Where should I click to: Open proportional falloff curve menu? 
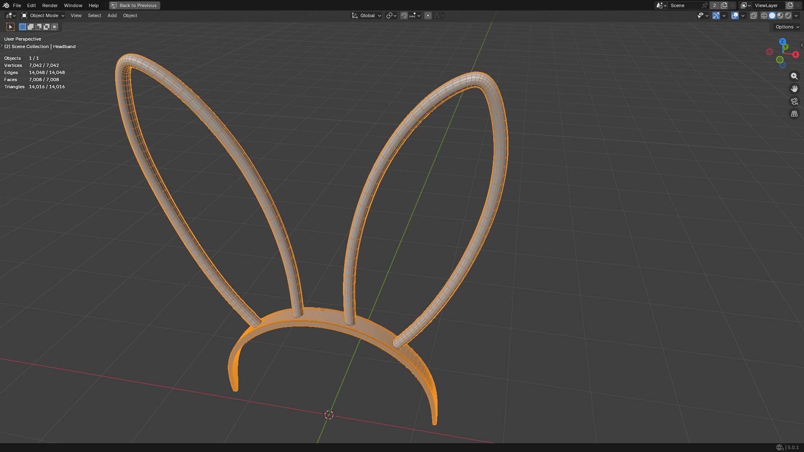[x=439, y=15]
